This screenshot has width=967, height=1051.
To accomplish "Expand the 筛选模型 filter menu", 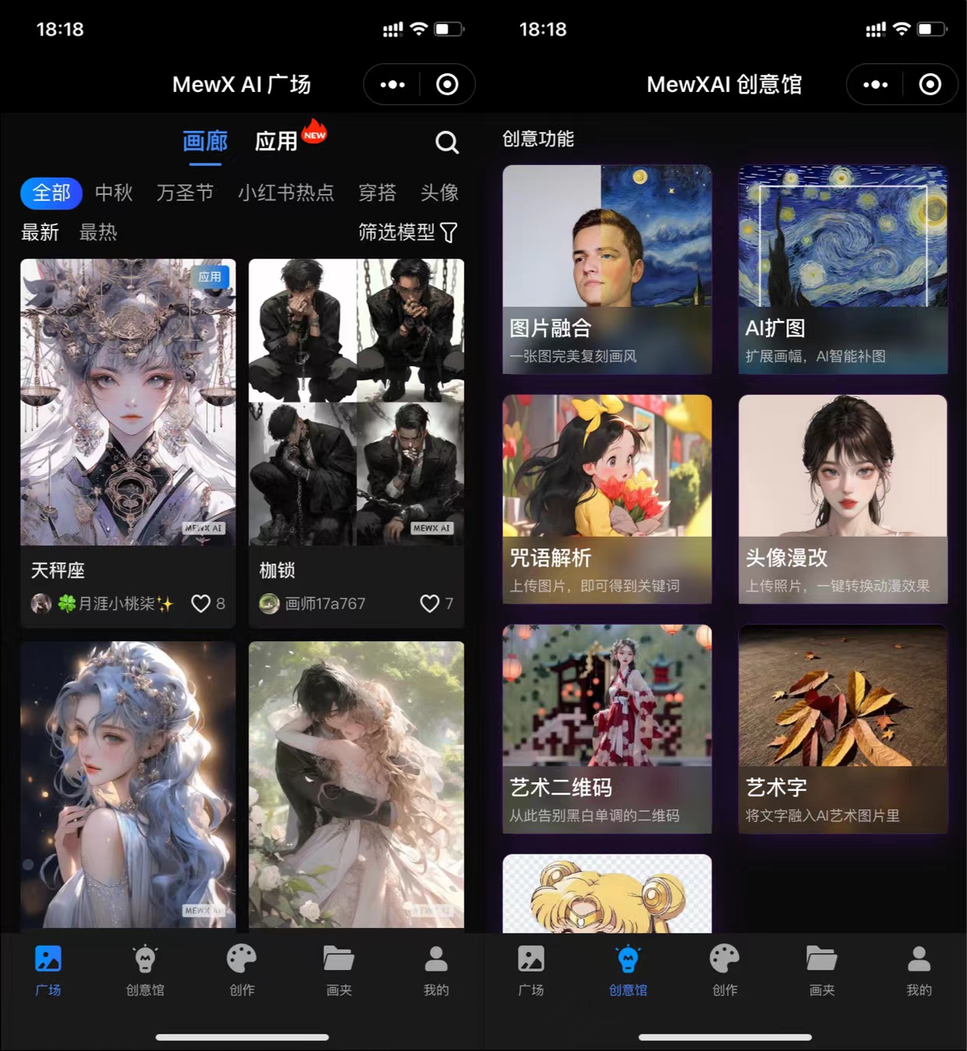I will coord(407,232).
